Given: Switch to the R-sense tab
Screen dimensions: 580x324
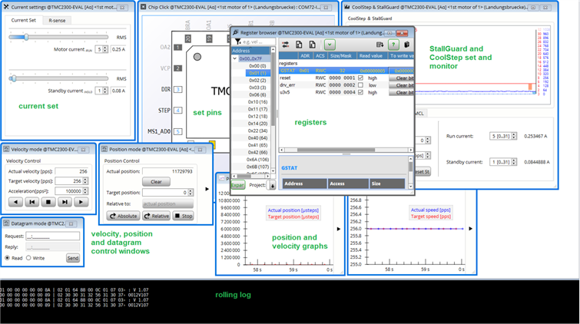Looking at the screenshot, I should pos(57,20).
